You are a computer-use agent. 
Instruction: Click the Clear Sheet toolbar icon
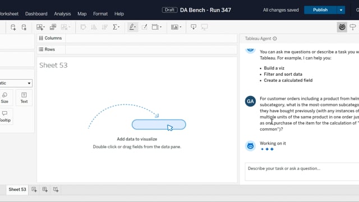(64, 27)
